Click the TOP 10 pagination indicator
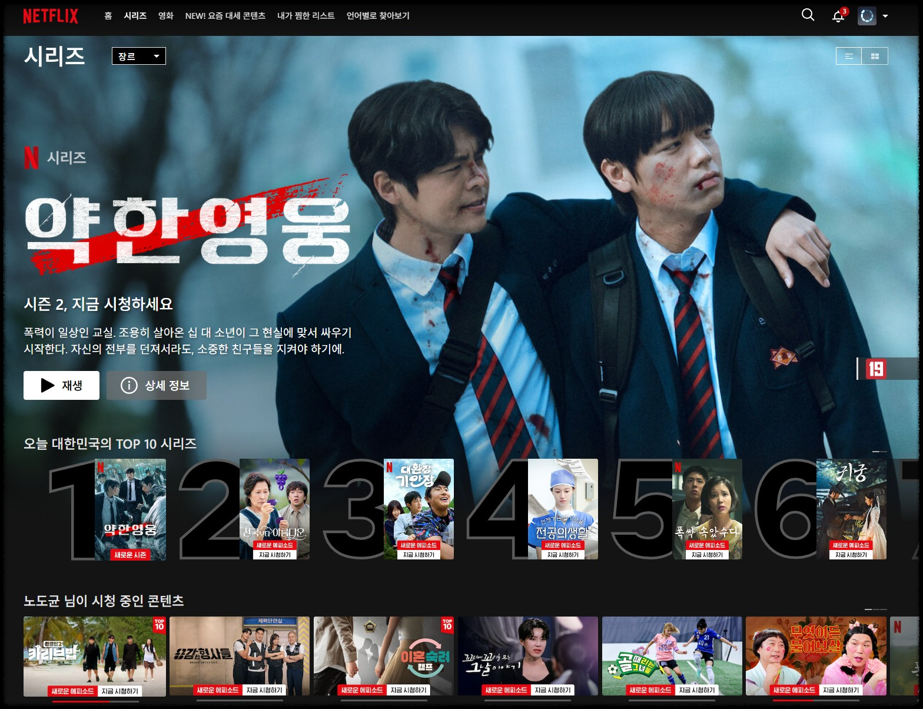Viewport: 923px width, 709px height. point(879,452)
